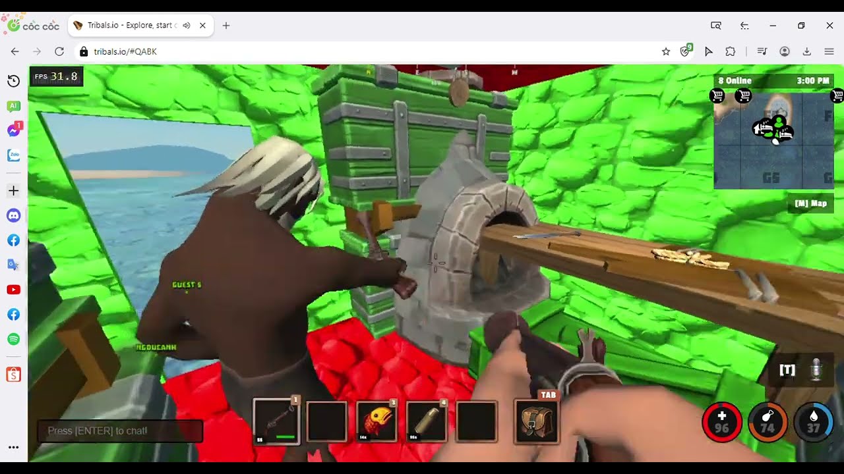
Task: Open the Coc Coc browser logo menu
Action: [x=33, y=26]
